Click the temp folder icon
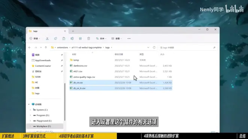The height and width of the screenshot is (139, 248). pyautogui.click(x=71, y=60)
